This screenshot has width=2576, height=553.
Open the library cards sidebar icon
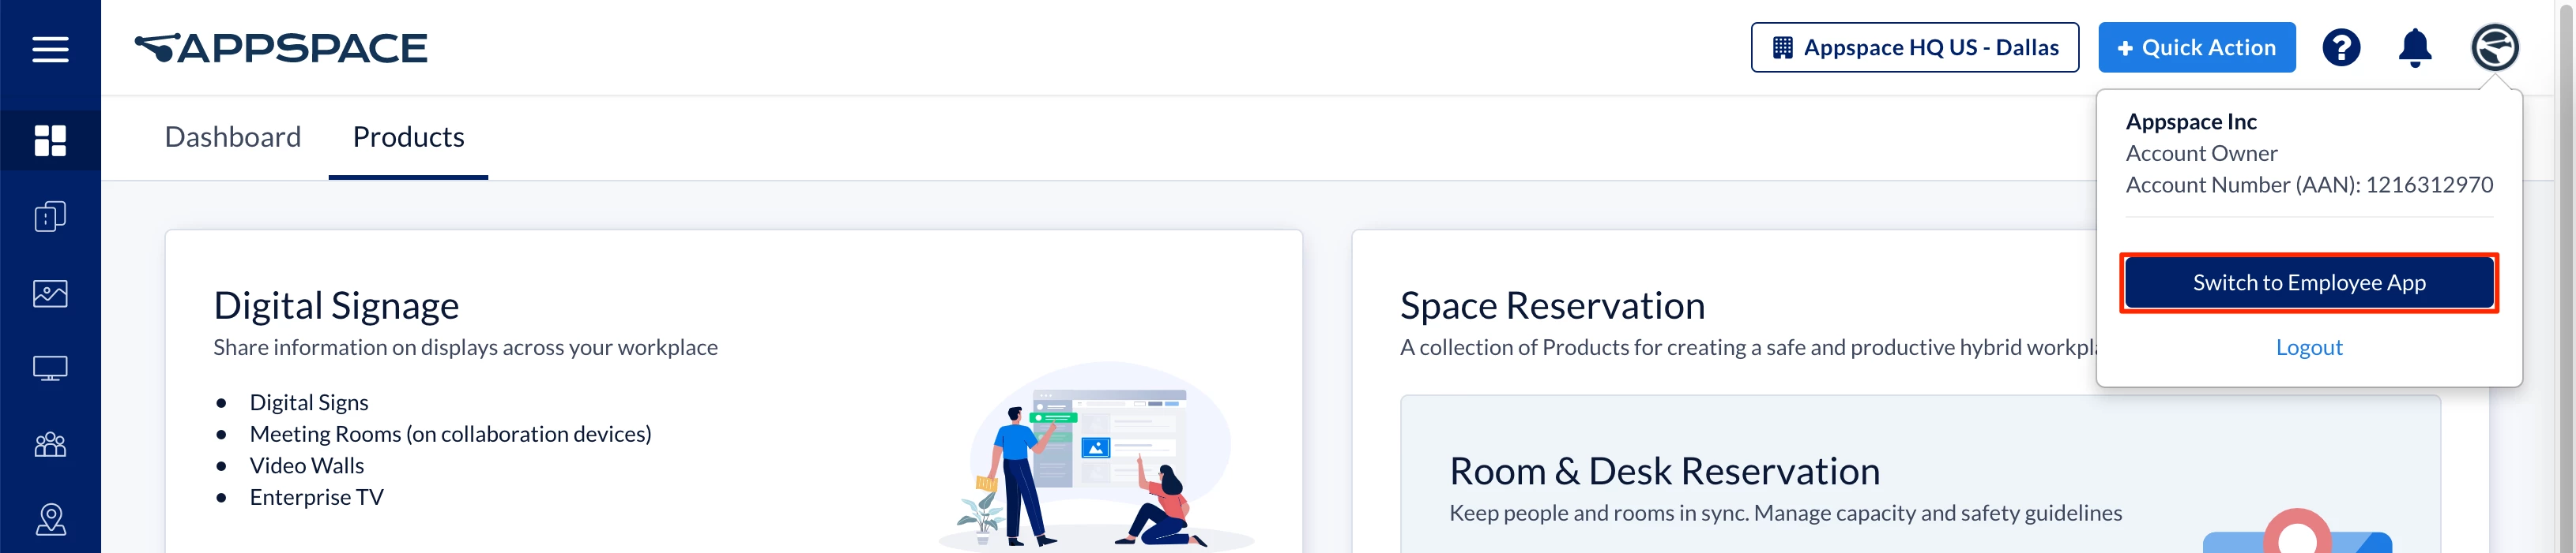click(50, 217)
